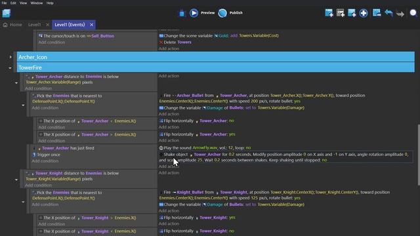Close the Level1 scene tab
420x236 pixels.
point(47,25)
